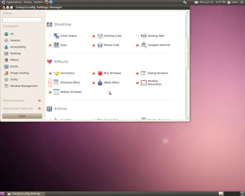Open the Desktop Wall plugin icon
This screenshot has height=196, width=245.
tap(144, 36)
